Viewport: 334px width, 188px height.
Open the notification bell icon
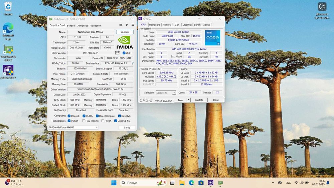click(x=328, y=183)
